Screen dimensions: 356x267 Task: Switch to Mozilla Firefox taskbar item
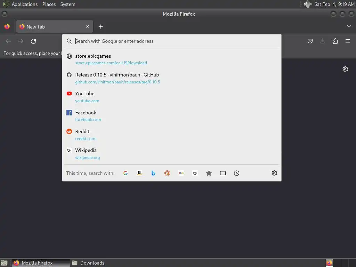tap(41, 263)
